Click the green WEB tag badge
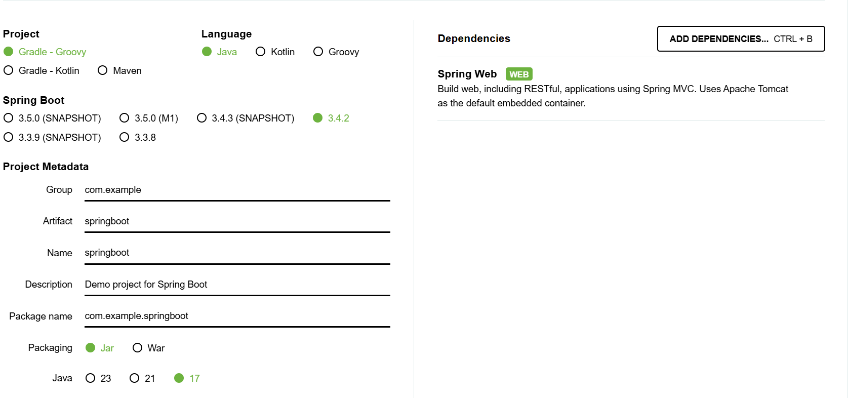848x398 pixels. click(519, 74)
